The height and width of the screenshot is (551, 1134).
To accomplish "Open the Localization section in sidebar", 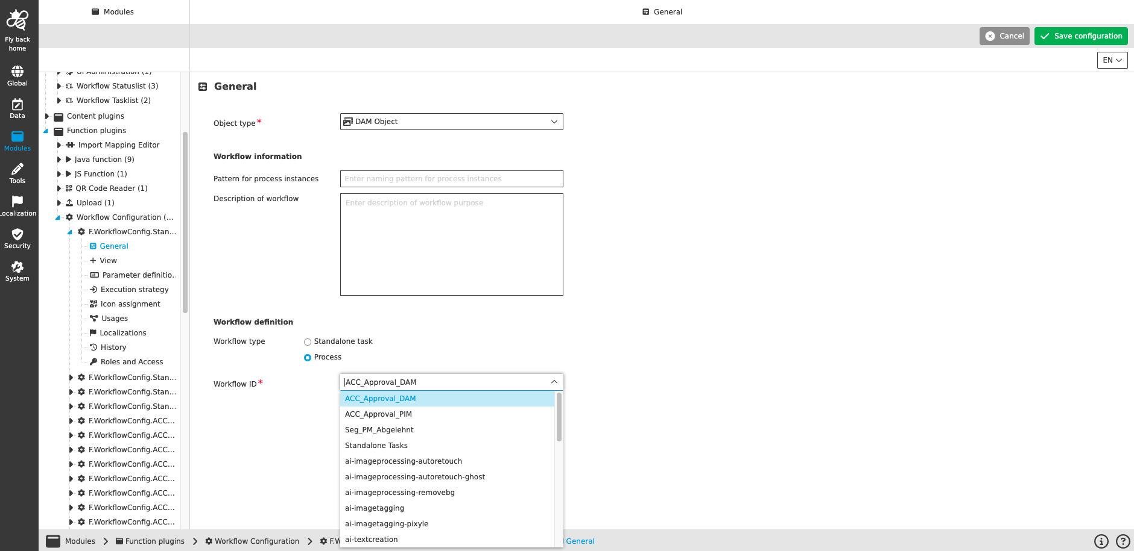I will coord(17,206).
